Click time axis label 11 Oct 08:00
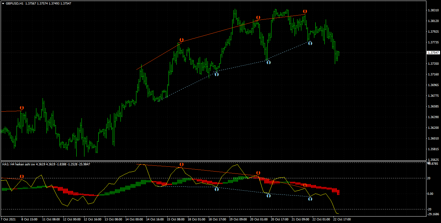The image size is (441, 223). [x=51, y=219]
